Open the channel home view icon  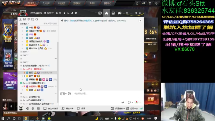pos(106,13)
